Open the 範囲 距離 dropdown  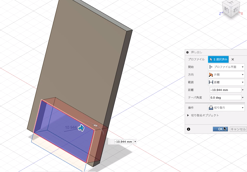click(x=226, y=82)
